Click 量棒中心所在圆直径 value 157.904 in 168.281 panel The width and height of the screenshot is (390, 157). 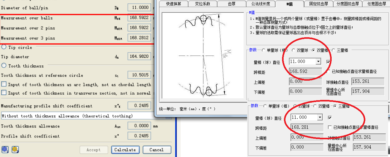click(x=369, y=147)
